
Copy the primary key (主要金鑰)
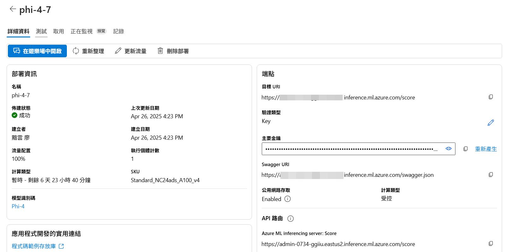(x=466, y=149)
